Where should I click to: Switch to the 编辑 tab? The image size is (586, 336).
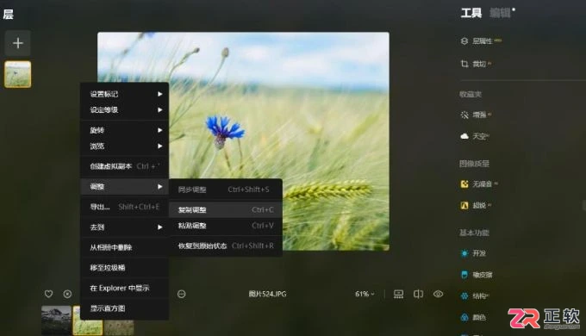[x=500, y=13]
